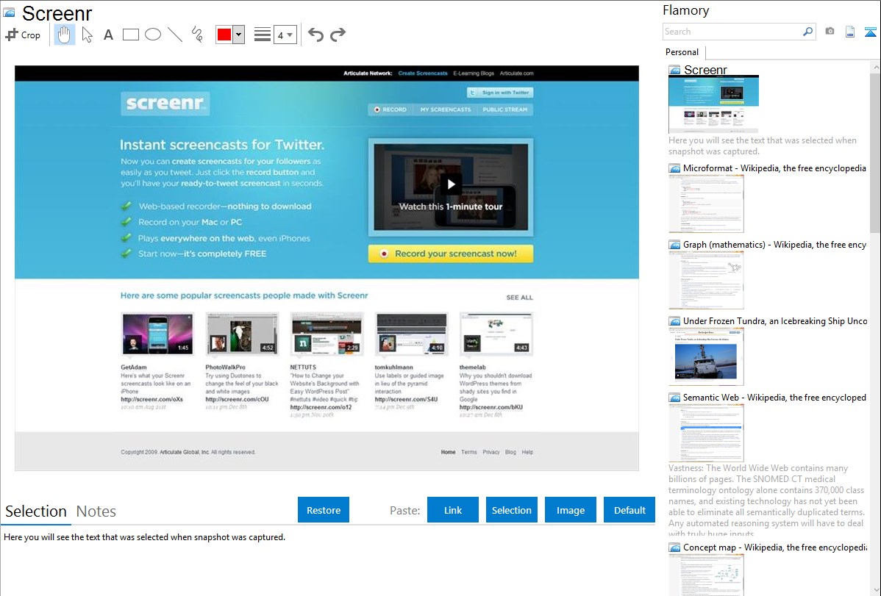Select the 'Concept map - Wikipedia' title
Screen dimensions: 881x596
click(x=774, y=547)
